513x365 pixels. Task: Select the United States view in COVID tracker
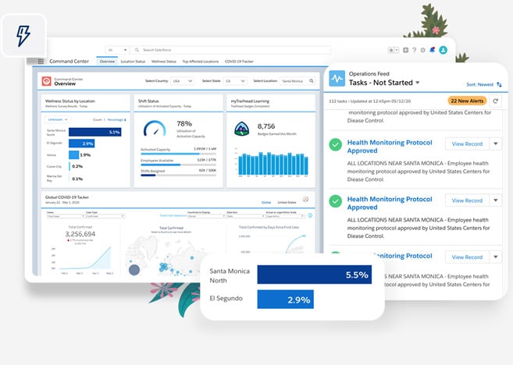pyautogui.click(x=287, y=202)
